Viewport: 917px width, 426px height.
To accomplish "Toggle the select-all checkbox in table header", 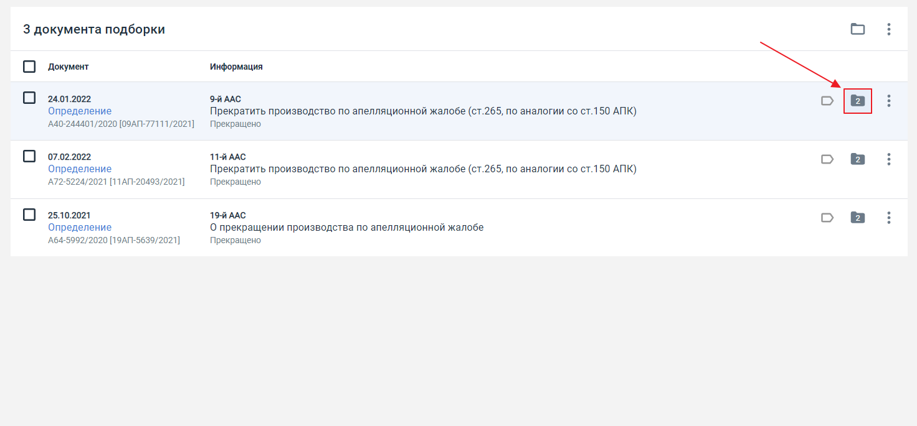I will click(29, 66).
